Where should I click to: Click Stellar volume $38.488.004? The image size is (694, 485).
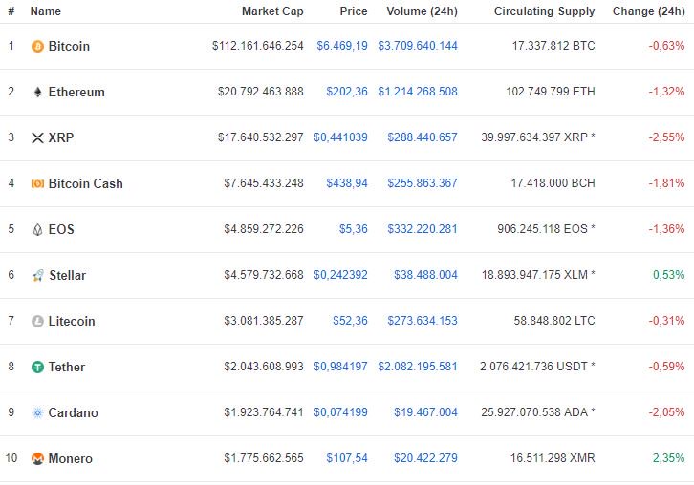[425, 275]
